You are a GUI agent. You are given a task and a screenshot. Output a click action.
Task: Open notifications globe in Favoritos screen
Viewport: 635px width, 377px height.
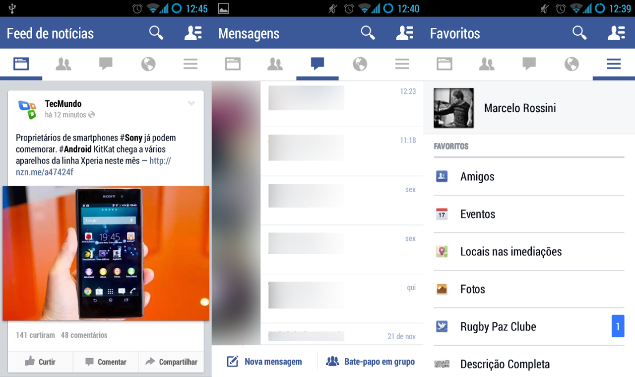click(571, 64)
